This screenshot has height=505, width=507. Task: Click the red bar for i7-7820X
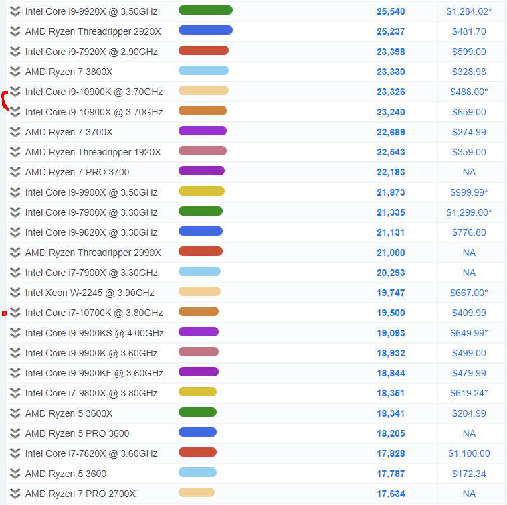click(197, 452)
